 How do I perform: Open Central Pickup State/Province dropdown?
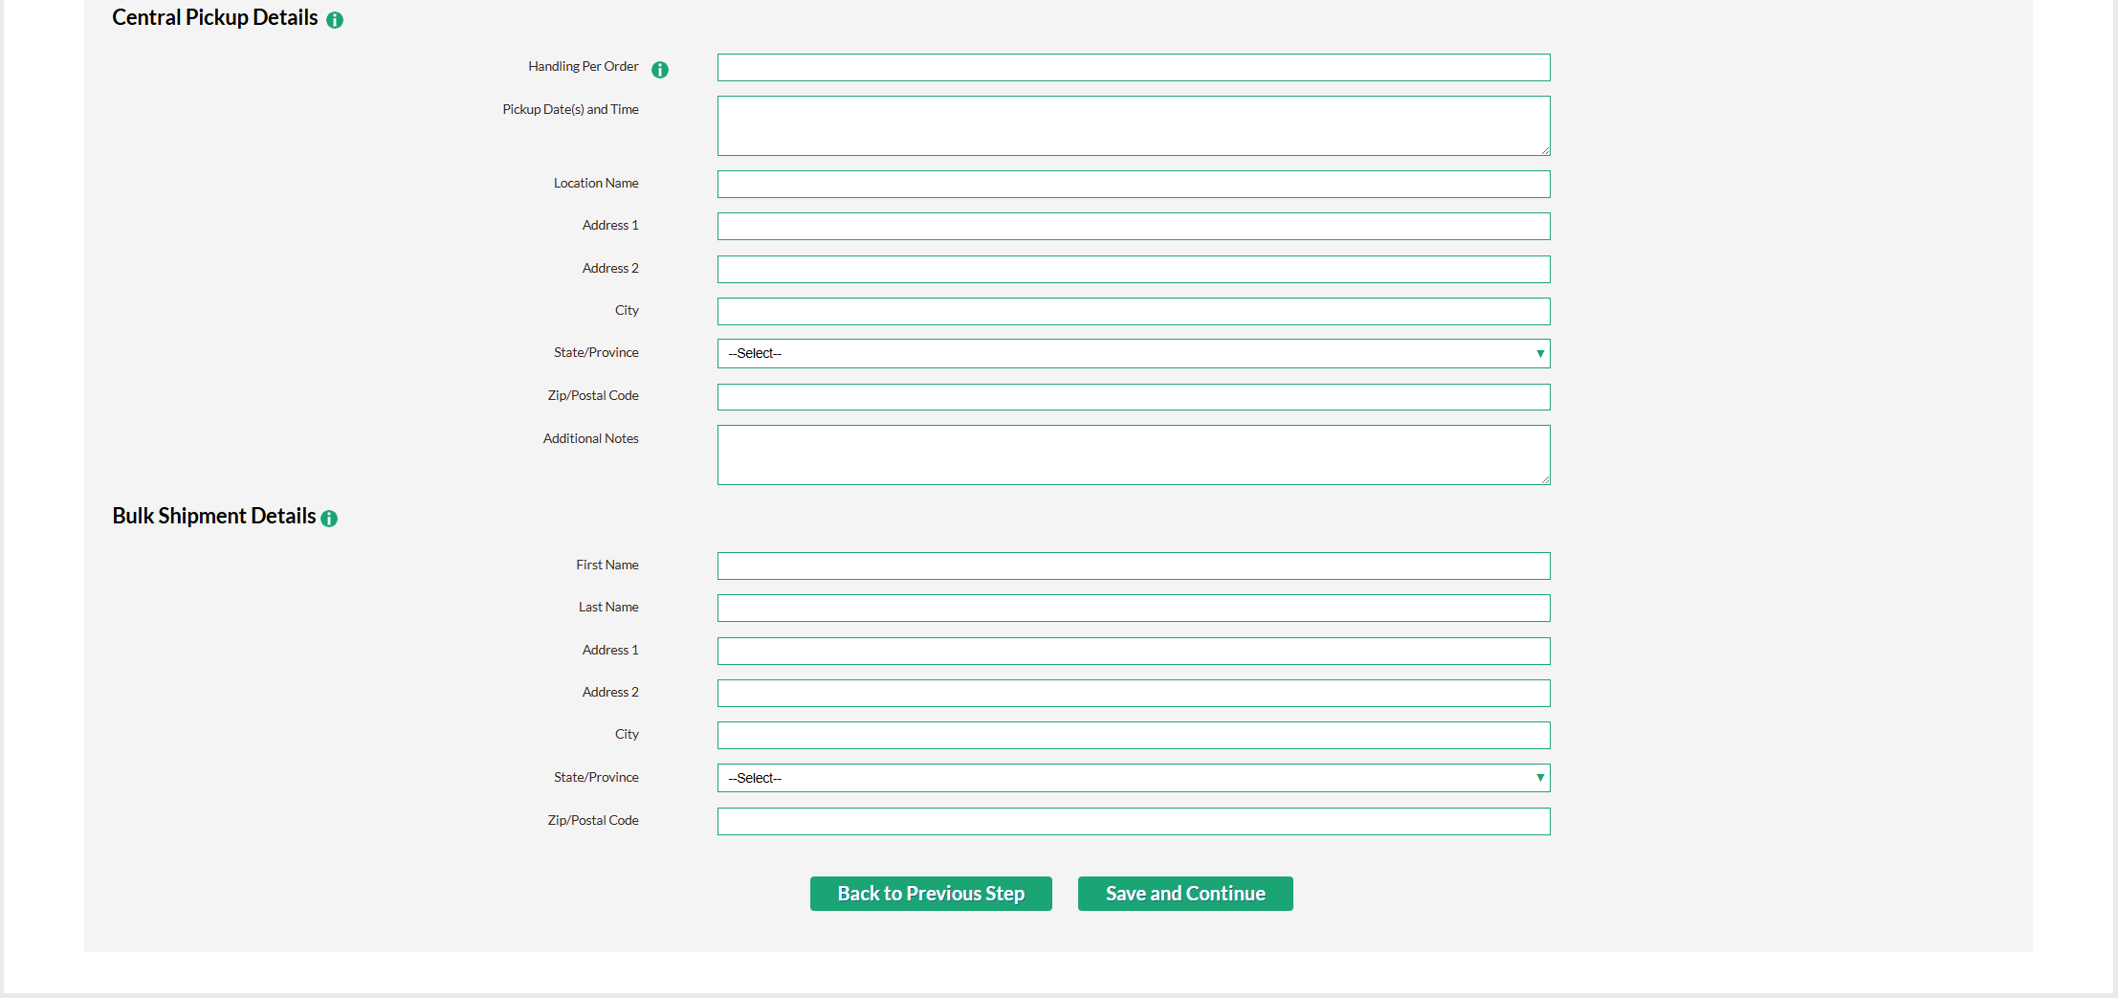(x=1133, y=354)
